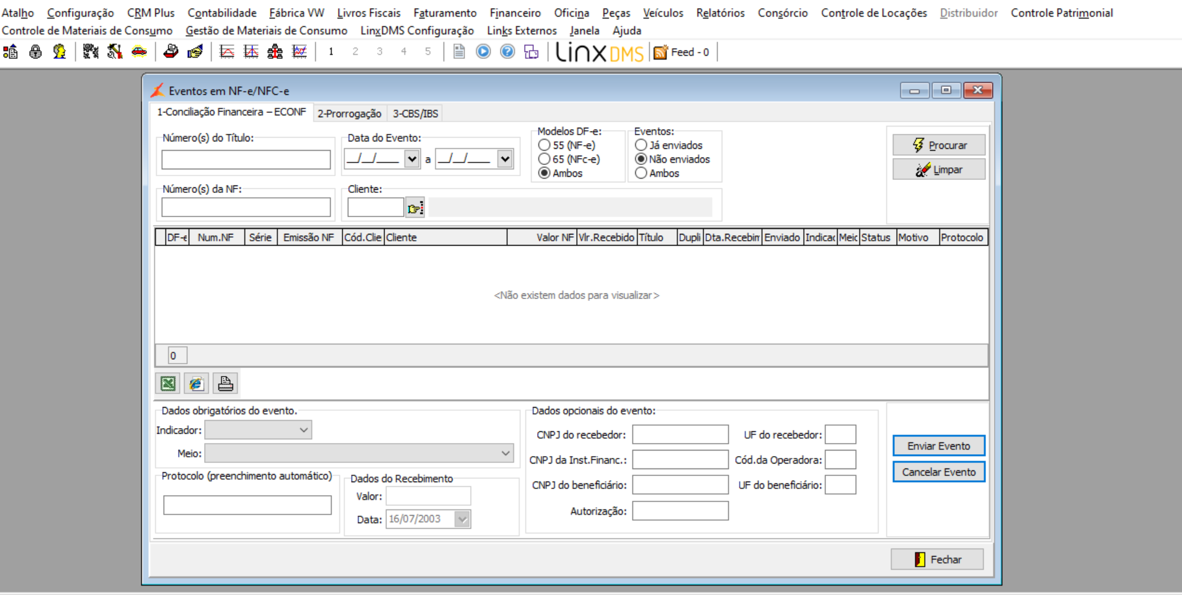The width and height of the screenshot is (1182, 595).
Task: Print the grid results
Action: point(225,383)
